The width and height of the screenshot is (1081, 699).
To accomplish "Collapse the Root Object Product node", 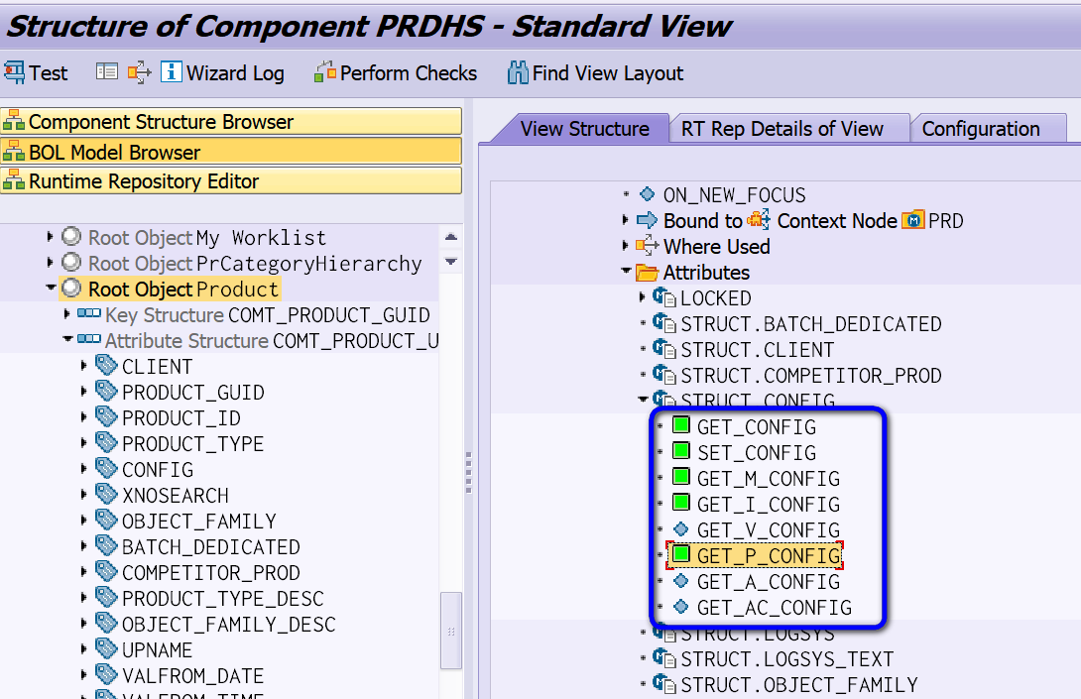I will click(x=51, y=289).
